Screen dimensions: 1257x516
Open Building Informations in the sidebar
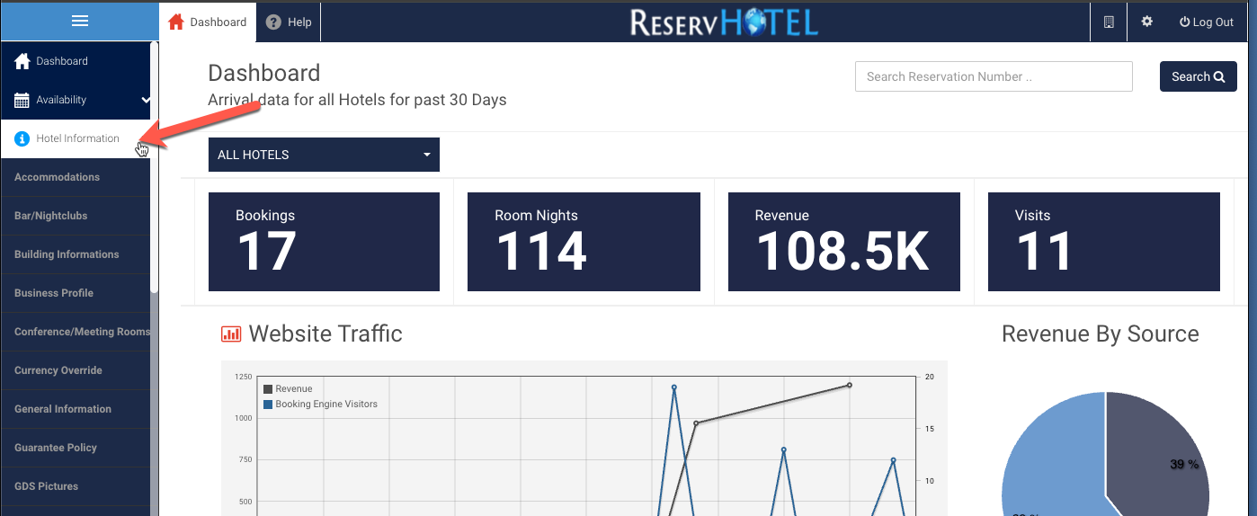(76, 254)
